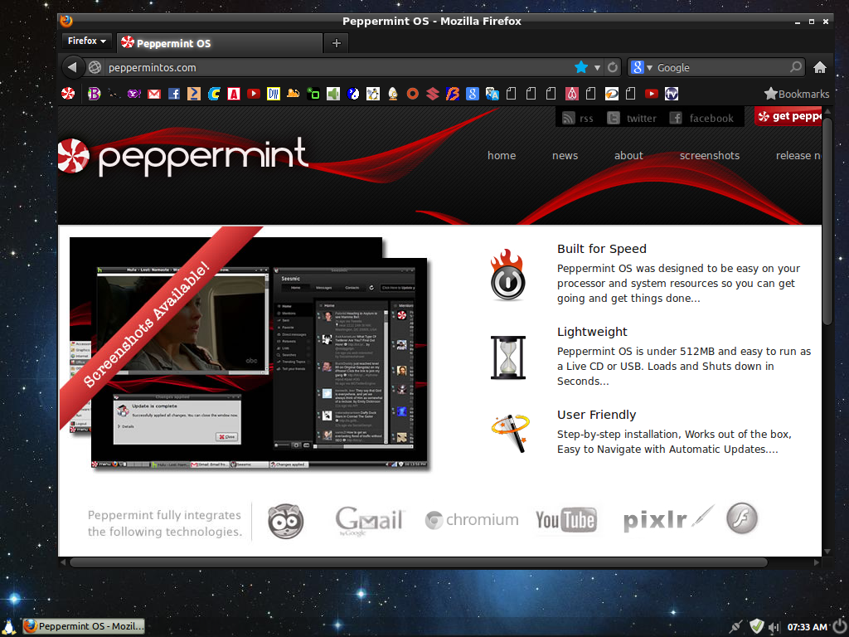Open the about page link
Screen dimensions: 849x637
click(628, 155)
